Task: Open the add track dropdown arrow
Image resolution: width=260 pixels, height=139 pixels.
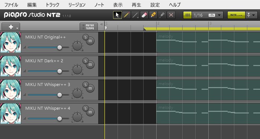Action: [17, 28]
